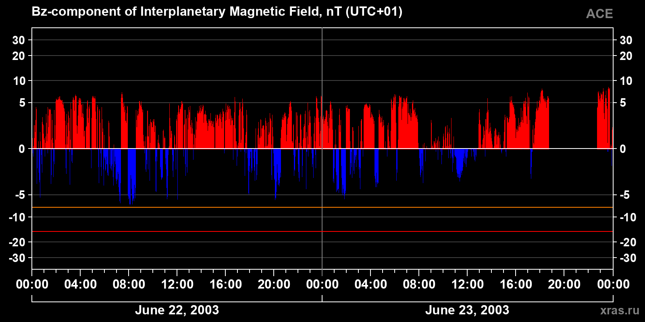Click the left axis "-10" label
The image size is (645, 322).
pyautogui.click(x=17, y=217)
